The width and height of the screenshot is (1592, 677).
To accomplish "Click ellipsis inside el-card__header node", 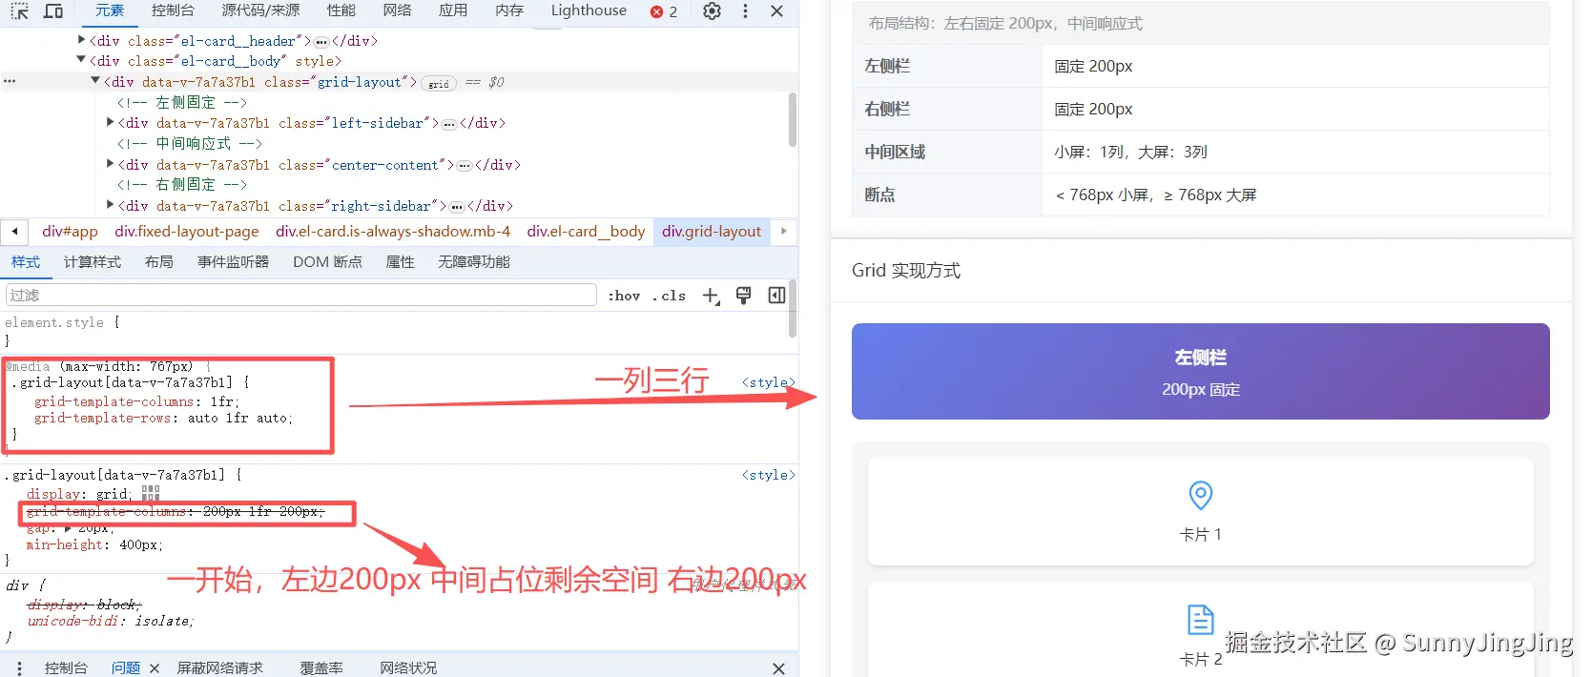I will click(x=321, y=42).
